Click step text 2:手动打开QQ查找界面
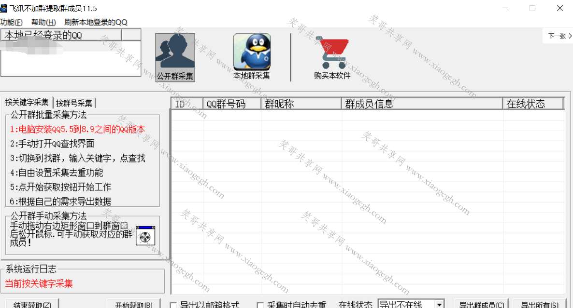This screenshot has width=573, height=308. (52, 144)
